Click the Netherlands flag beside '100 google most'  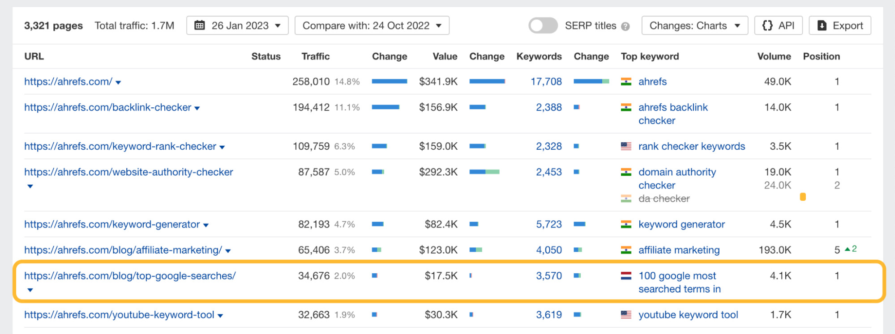(626, 276)
